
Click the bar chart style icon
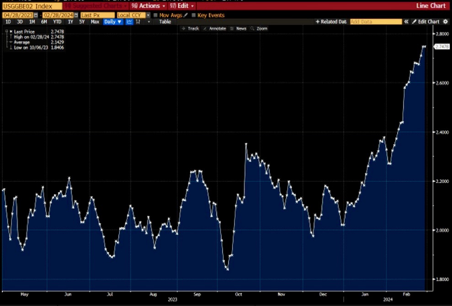click(138, 22)
